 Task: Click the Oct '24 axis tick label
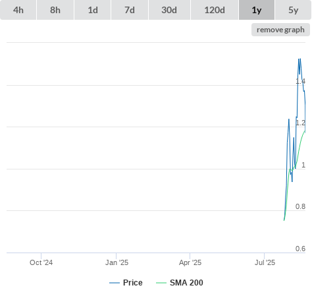click(41, 262)
